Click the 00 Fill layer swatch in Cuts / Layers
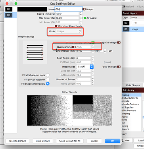The image size is (144, 149). pyautogui.click(x=126, y=23)
